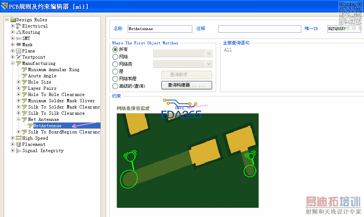Click the Hole Size rule icon
Viewport: 364px width, 217px height.
24,82
